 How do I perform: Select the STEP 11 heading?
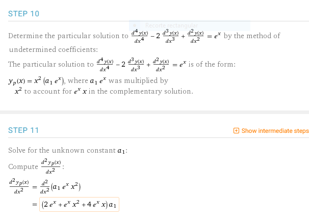pos(23,130)
